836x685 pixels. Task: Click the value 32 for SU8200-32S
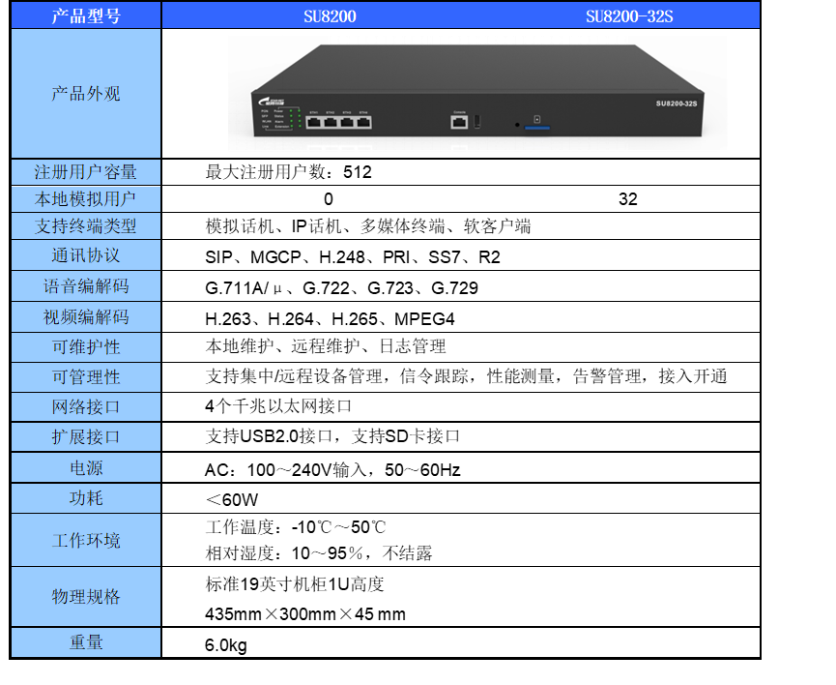[628, 199]
